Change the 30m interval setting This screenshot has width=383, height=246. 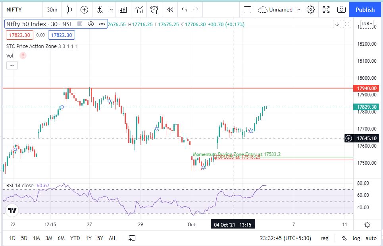coord(52,10)
